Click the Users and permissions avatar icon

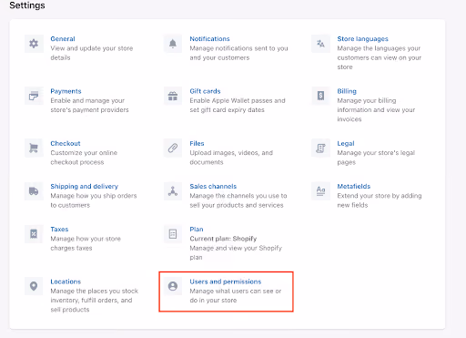pos(173,286)
